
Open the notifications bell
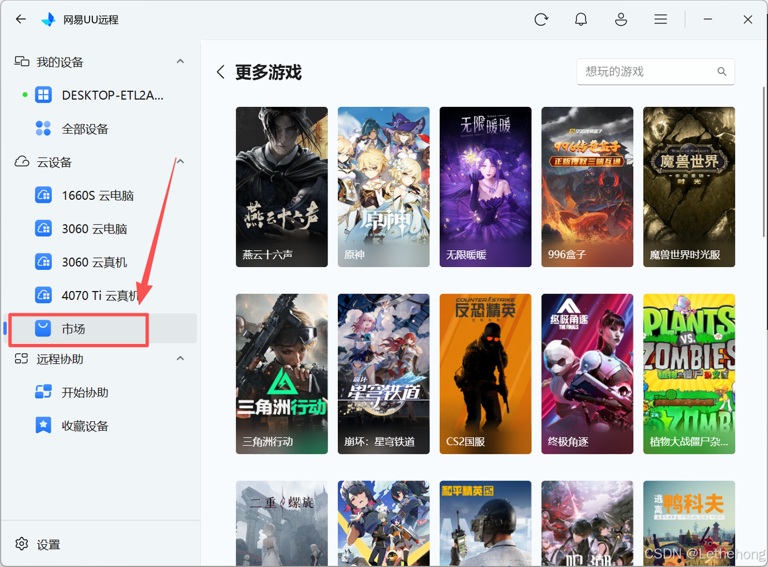581,19
